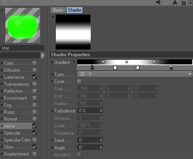
Task: Switch to the Basic tab
Action: (x=58, y=10)
